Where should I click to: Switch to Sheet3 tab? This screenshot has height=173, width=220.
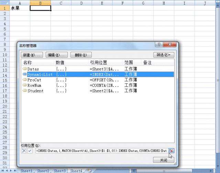59,171
